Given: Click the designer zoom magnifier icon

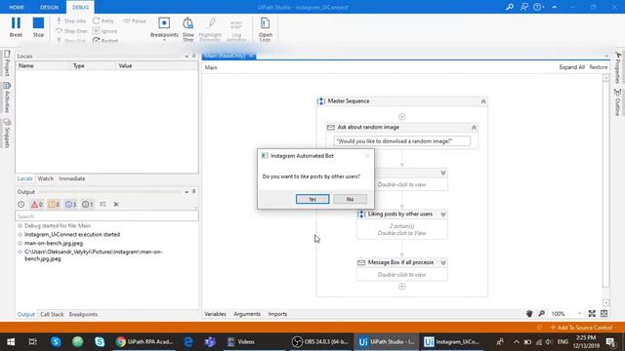Looking at the screenshot, I should (541, 314).
